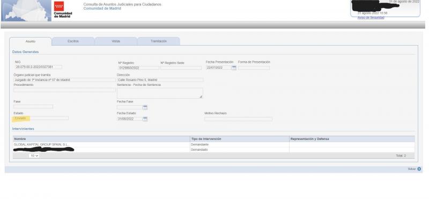Select the Asunto tab
429x199 pixels.
[x=31, y=42]
